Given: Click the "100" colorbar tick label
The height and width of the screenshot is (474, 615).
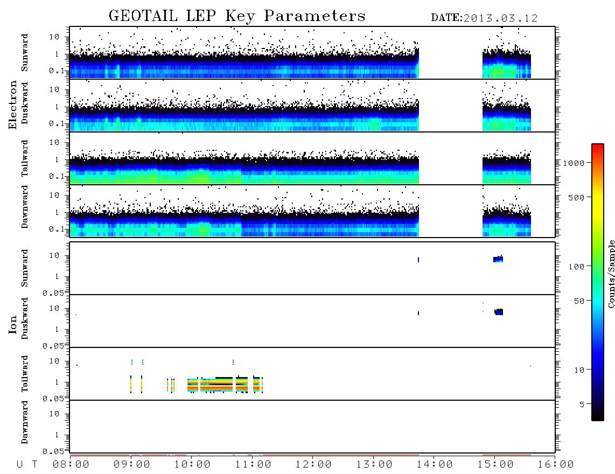Looking at the screenshot, I should coord(577,267).
